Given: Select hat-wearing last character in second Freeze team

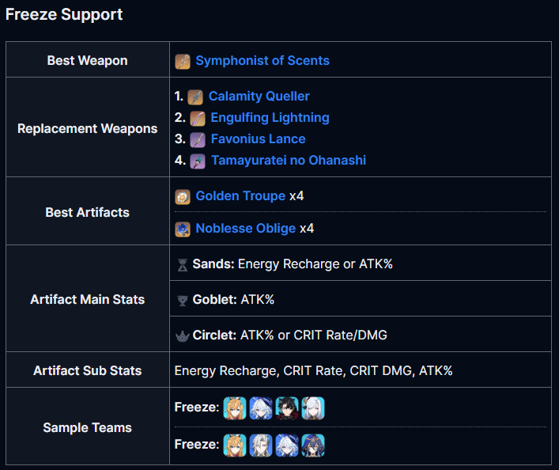Looking at the screenshot, I should tap(313, 445).
